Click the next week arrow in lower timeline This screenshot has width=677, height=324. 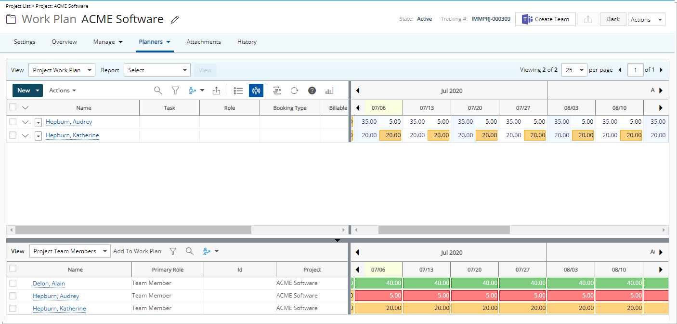tap(661, 270)
